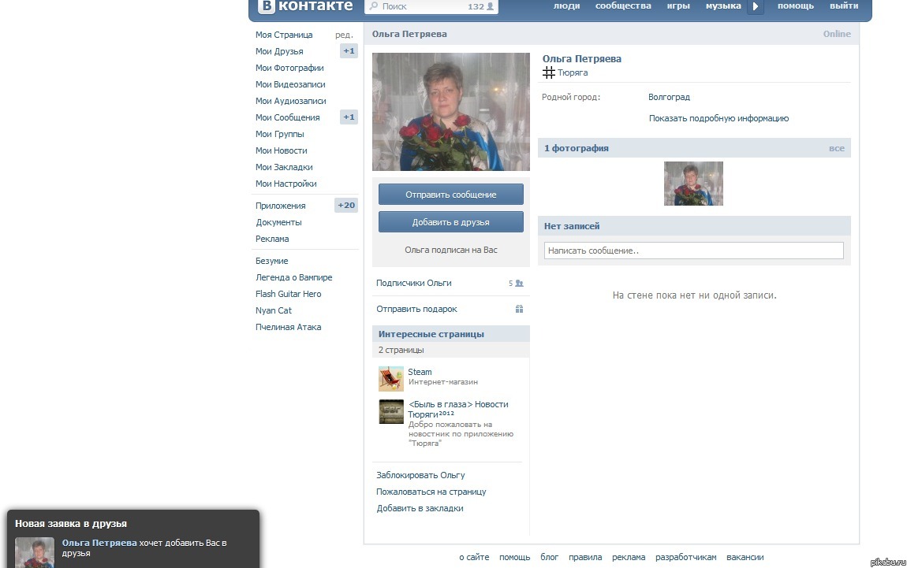Click the Тюряга app icon under profile name
Viewport: 907px width, 568px height.
[x=549, y=72]
